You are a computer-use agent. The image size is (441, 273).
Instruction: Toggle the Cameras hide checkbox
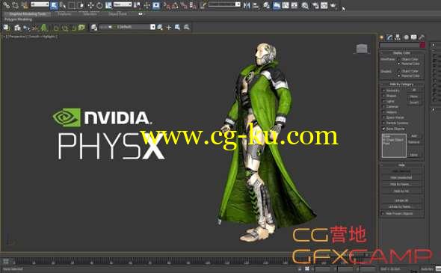coord(383,107)
